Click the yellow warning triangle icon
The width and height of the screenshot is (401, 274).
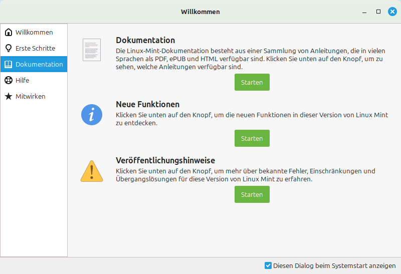tap(92, 171)
